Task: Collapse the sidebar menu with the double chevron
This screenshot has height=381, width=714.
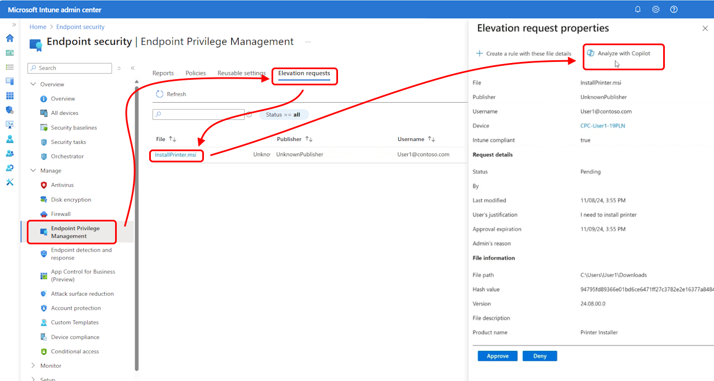Action: [132, 68]
